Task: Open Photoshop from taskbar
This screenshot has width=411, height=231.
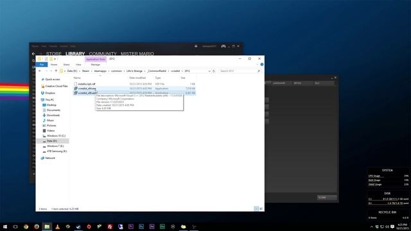Action: coord(141,227)
